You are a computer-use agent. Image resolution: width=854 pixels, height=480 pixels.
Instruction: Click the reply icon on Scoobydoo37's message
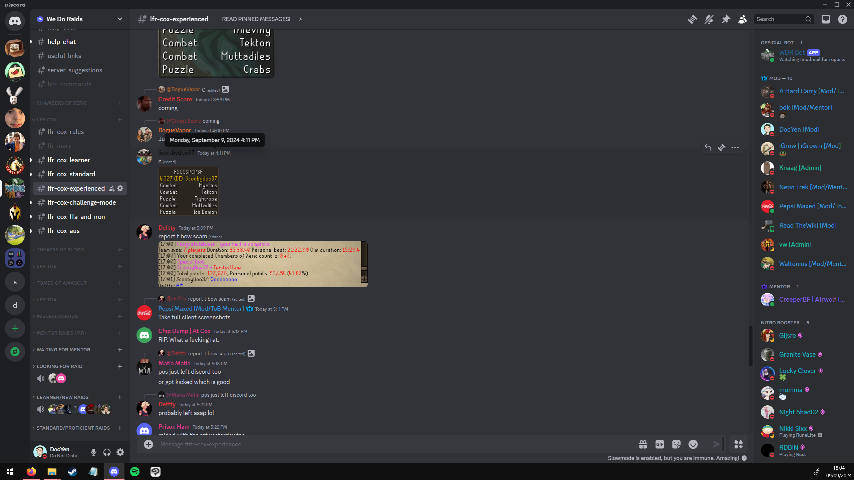(x=708, y=148)
